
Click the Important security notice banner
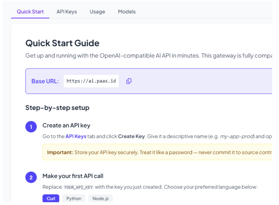157,152
